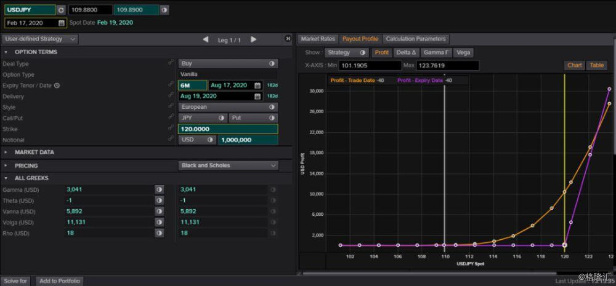Open the Black and Scholes pricing dropdown
Screen dimensions: 616x286
click(229, 165)
